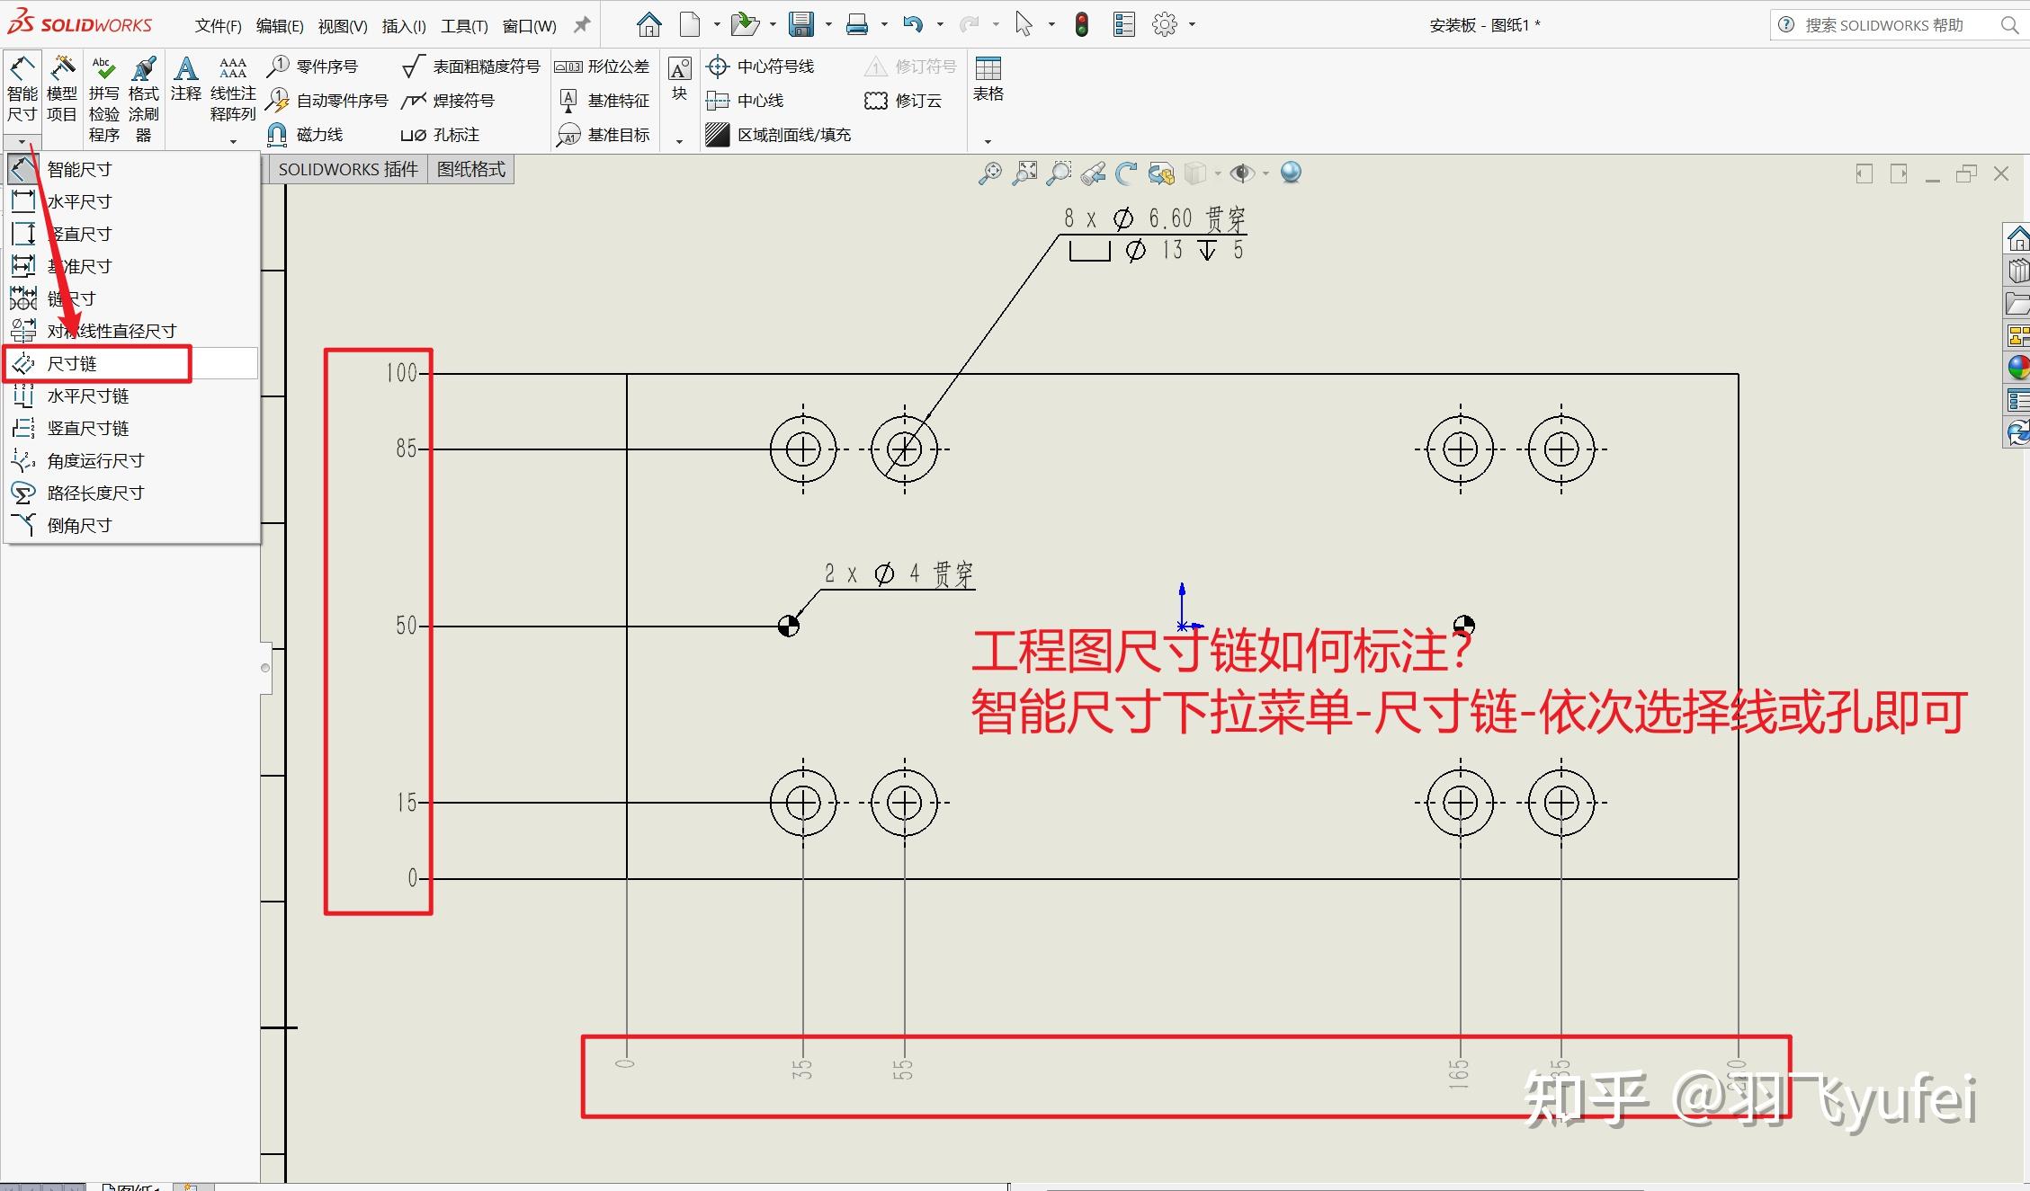Choose 路径长度尺寸 menu entry
Screen dimensions: 2030x1191
coord(131,493)
